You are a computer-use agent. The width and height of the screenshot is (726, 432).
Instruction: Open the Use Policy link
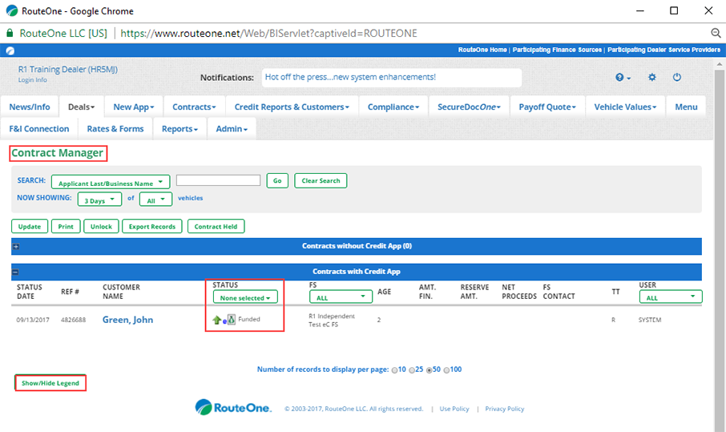point(454,409)
